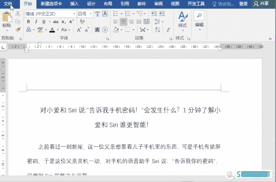The height and width of the screenshot is (182, 276).
Task: Clear all formatting with eraser icon
Action: (x=82, y=21)
